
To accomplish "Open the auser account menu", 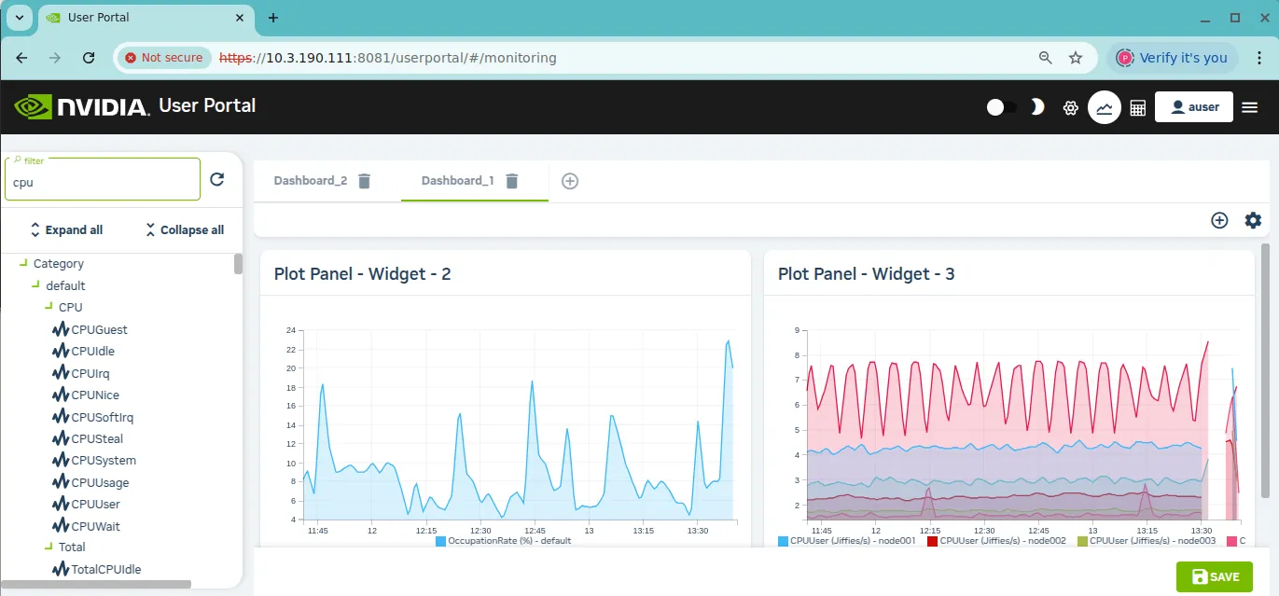I will pyautogui.click(x=1194, y=107).
